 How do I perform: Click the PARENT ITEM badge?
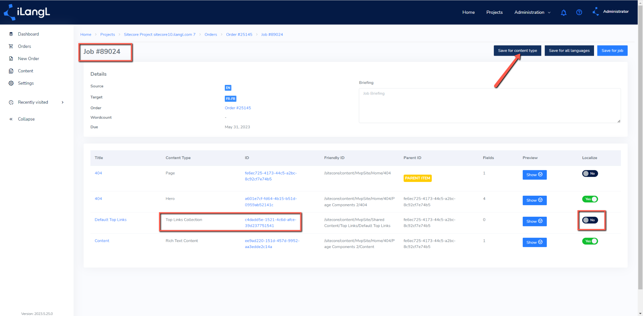[x=418, y=178]
